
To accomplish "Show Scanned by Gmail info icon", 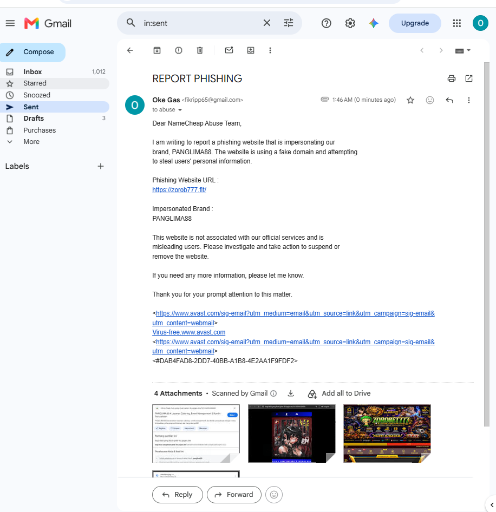I will point(273,393).
